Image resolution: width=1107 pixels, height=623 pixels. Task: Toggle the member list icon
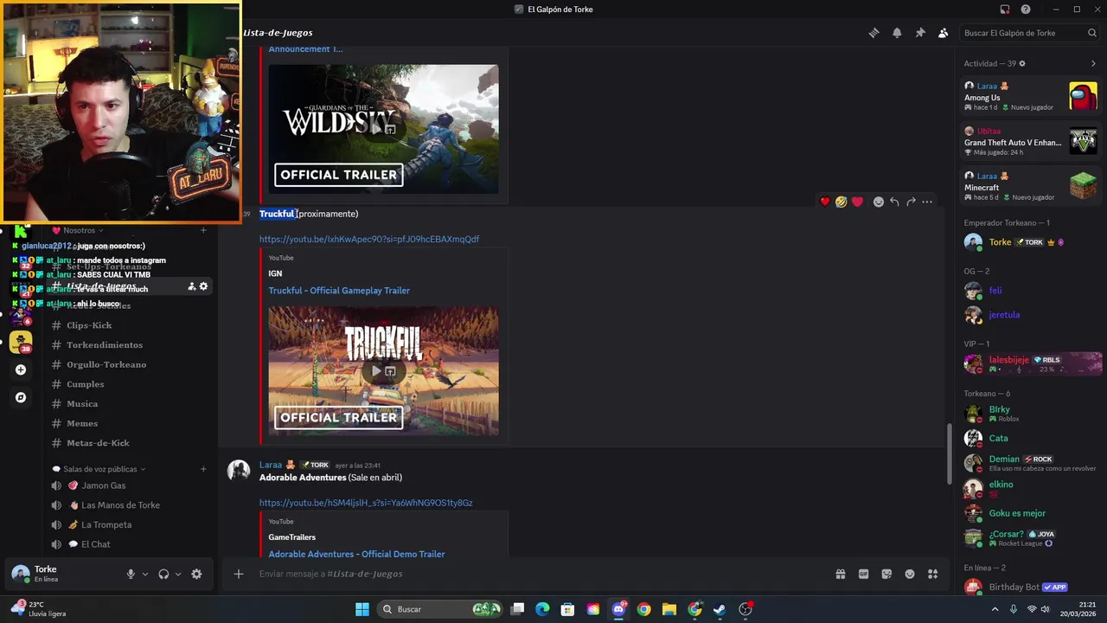(944, 33)
